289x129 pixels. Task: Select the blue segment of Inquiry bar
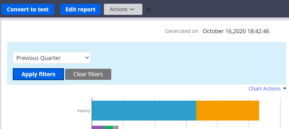[x=144, y=111]
